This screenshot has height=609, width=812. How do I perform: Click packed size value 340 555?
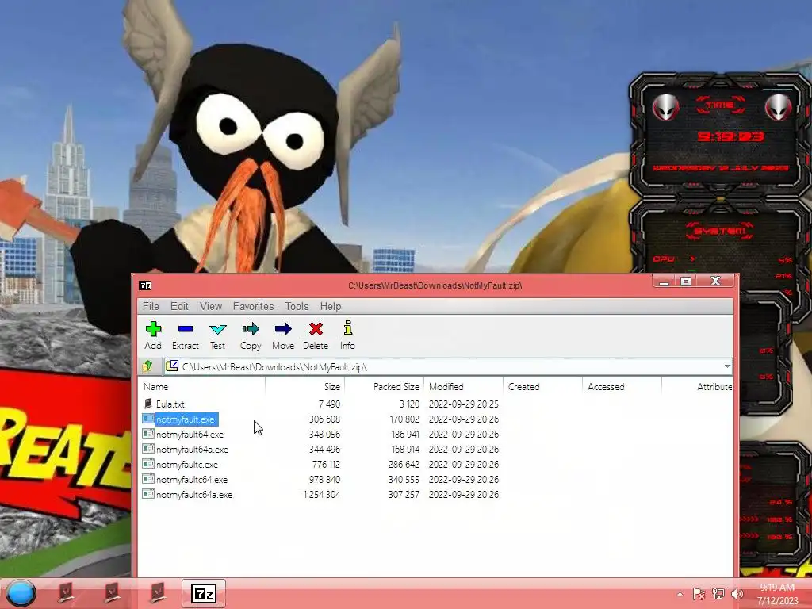pos(404,480)
